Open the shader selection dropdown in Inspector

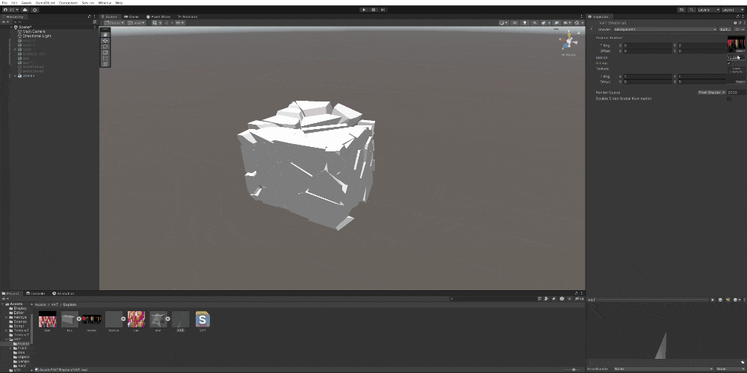665,30
